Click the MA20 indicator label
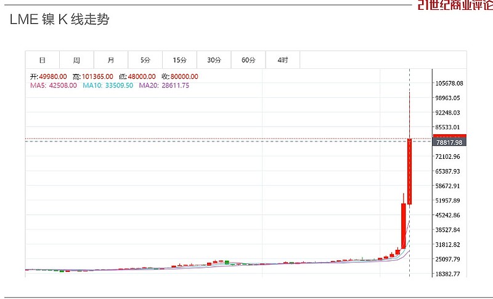The image size is (493, 299). 164,86
